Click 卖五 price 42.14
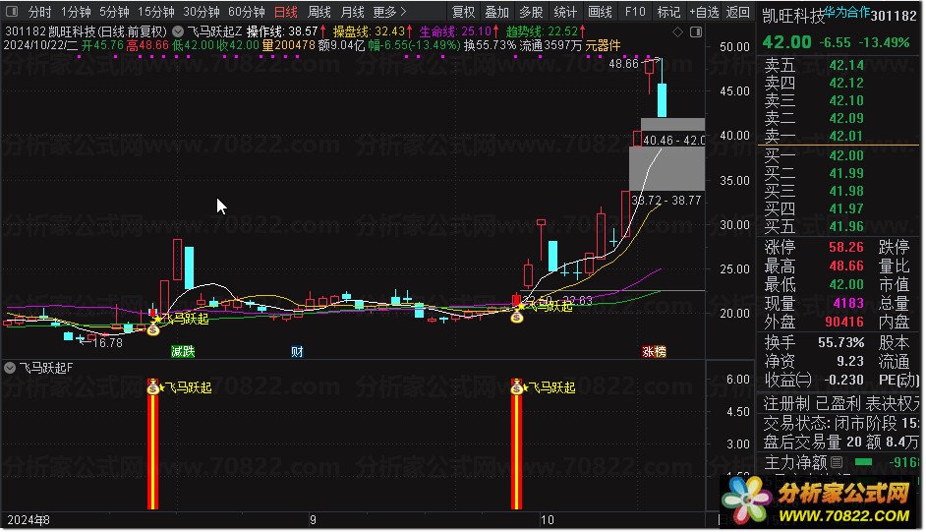This screenshot has width=926, height=532. 845,66
